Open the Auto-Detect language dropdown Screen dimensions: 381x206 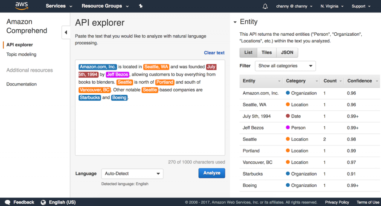click(x=132, y=174)
